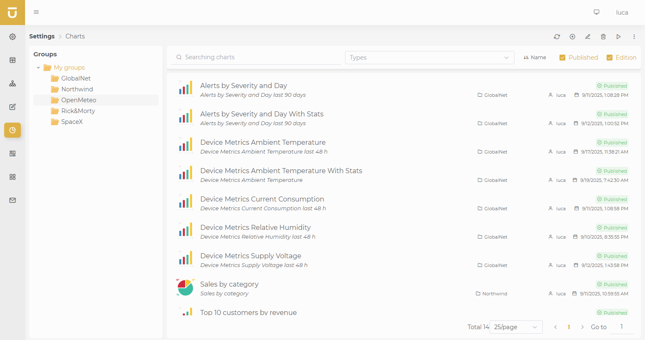Click the edit pencil icon in toolbar
The width and height of the screenshot is (645, 340).
click(x=588, y=37)
